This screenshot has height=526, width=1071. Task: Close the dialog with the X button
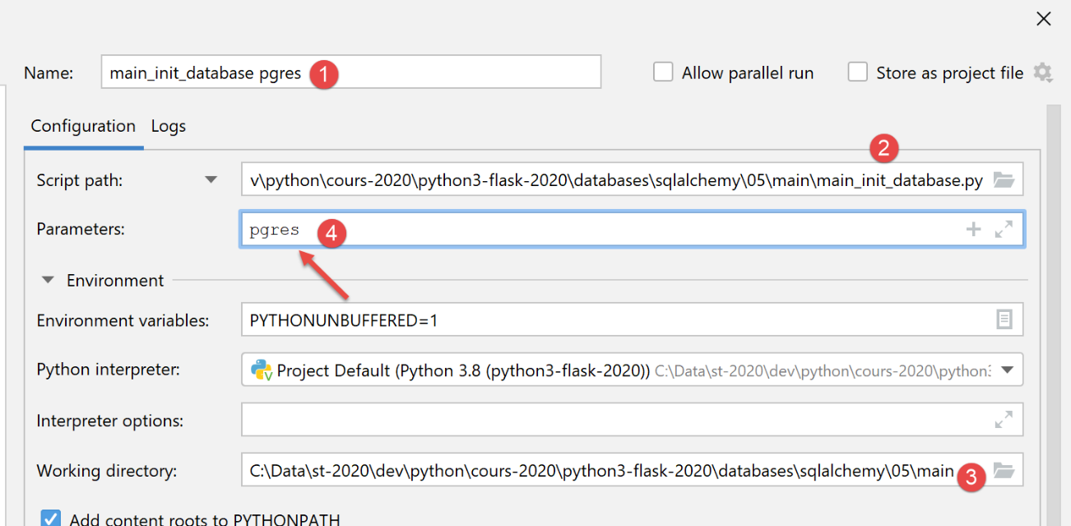(x=1043, y=19)
